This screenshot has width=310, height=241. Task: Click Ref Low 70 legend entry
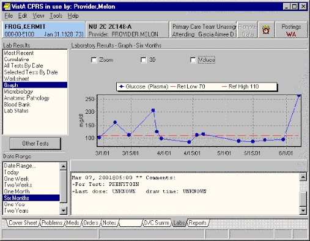(x=188, y=86)
